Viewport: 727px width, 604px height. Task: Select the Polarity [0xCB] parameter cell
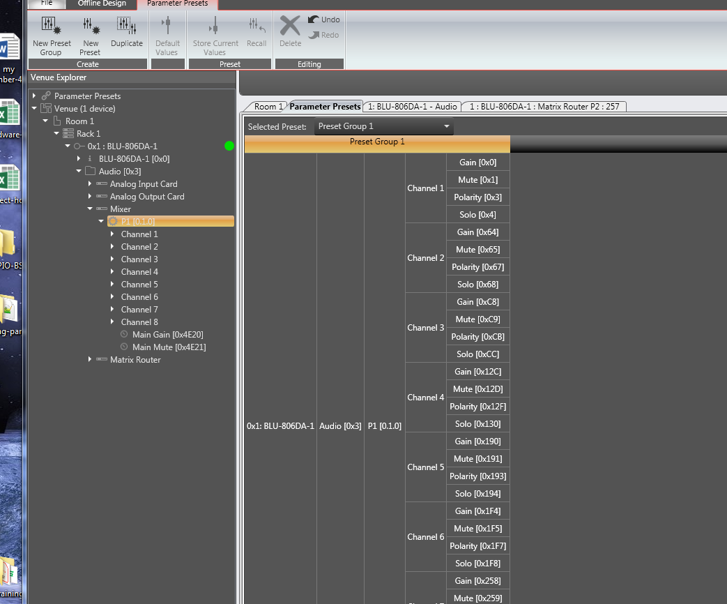click(477, 337)
